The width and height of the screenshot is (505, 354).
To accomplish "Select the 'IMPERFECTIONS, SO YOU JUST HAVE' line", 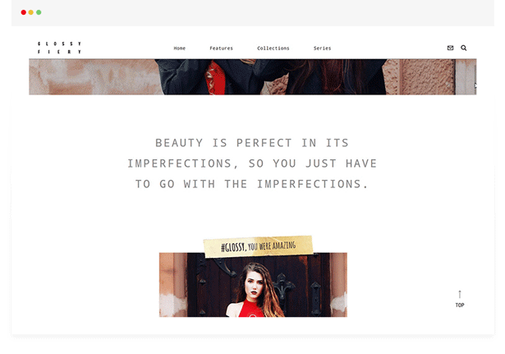I will coord(252,163).
